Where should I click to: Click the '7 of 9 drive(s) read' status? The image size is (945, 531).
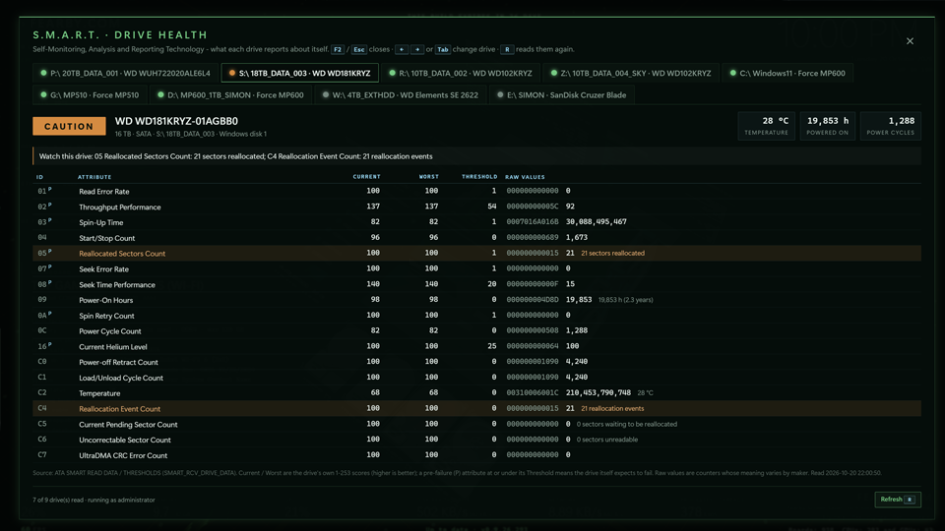(x=94, y=500)
